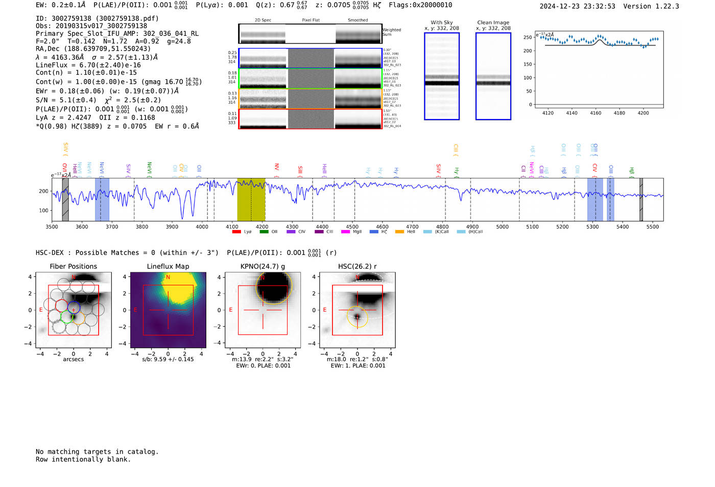The width and height of the screenshot is (715, 487).
Task: Select the Weighted Sum 2D spectrum row
Action: (311, 34)
